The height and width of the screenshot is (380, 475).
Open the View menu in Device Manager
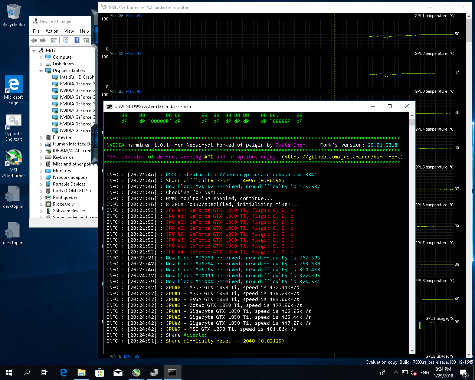(69, 31)
